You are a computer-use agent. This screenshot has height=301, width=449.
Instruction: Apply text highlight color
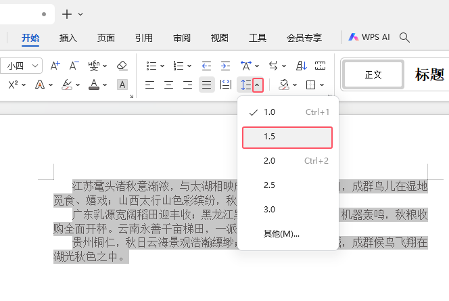click(67, 85)
